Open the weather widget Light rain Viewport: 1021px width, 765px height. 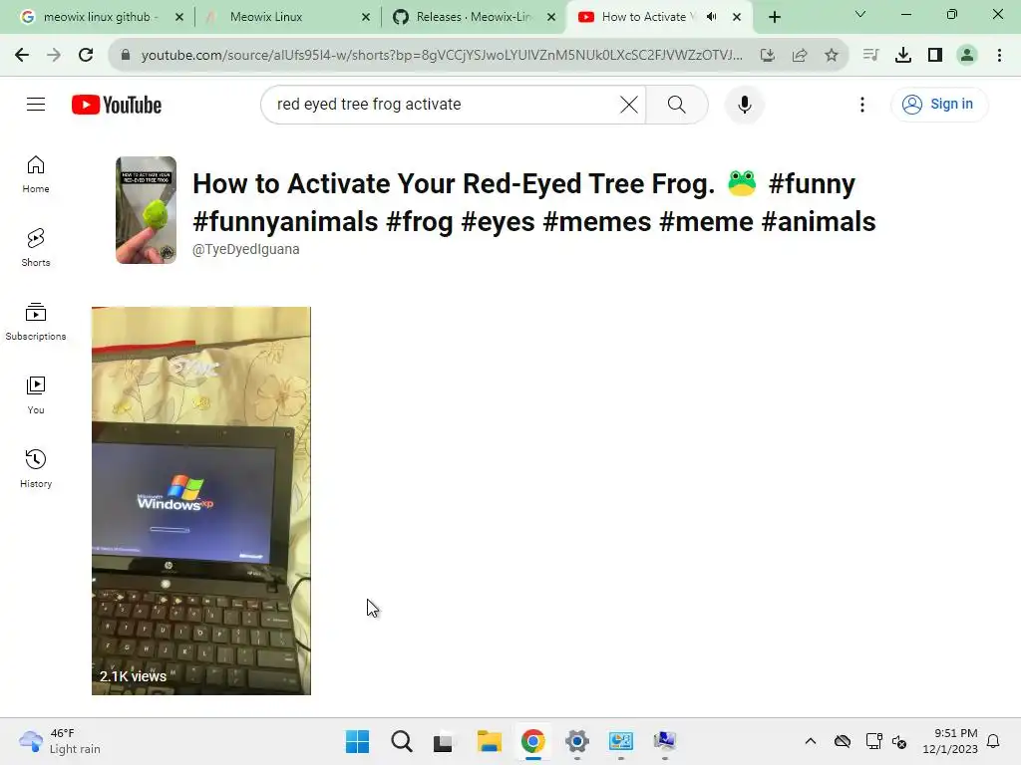(60, 741)
